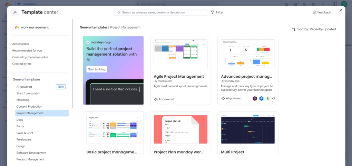The height and width of the screenshot is (166, 352).
Task: Click the AI prompt box in monday magic card
Action: (x=116, y=94)
